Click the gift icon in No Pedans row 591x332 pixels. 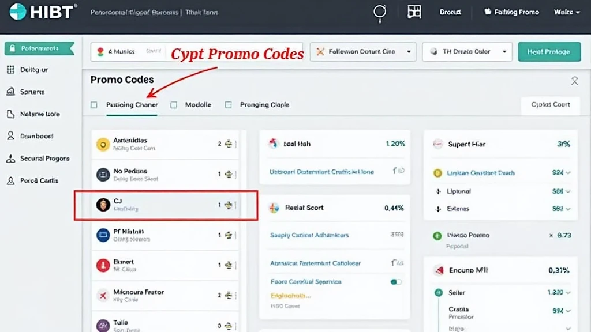[229, 174]
